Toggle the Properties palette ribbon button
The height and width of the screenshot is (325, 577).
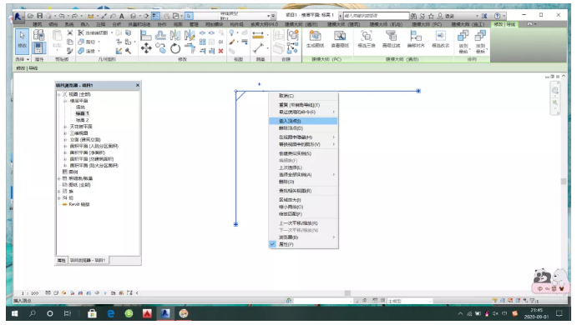38,48
